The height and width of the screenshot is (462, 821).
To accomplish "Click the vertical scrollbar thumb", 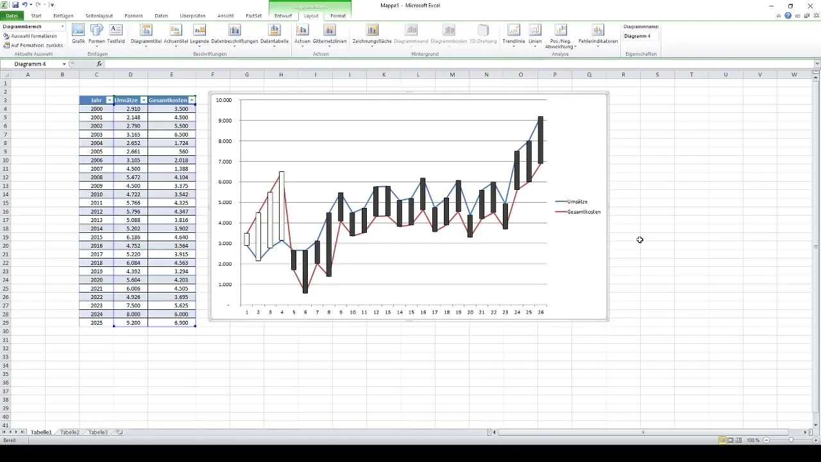I will (x=817, y=246).
